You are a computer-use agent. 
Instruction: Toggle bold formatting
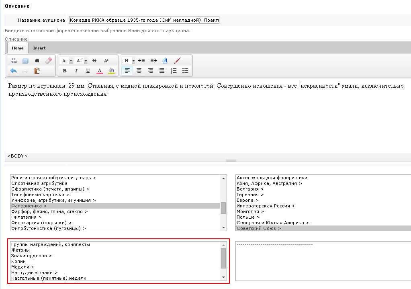pos(64,71)
